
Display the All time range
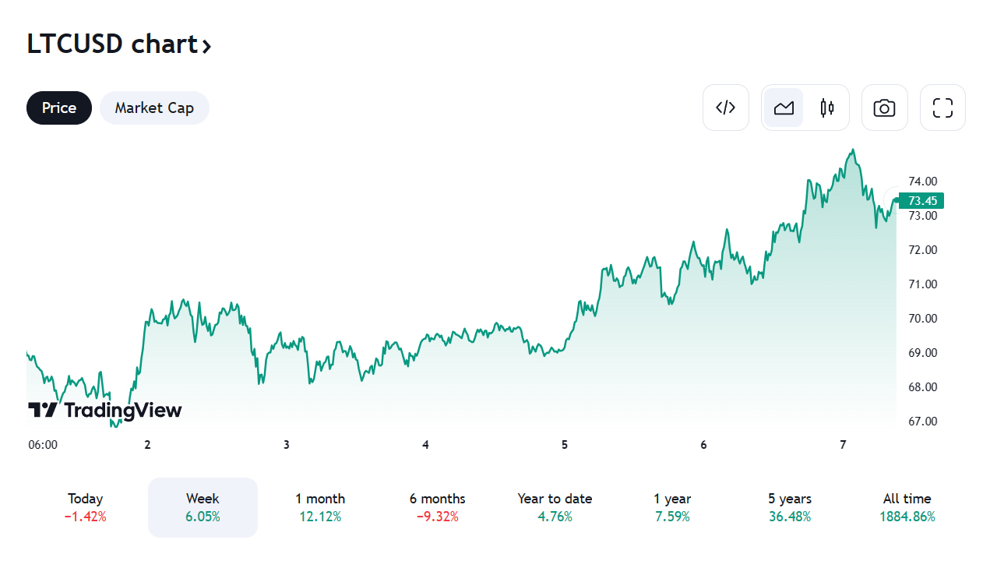pyautogui.click(x=907, y=507)
